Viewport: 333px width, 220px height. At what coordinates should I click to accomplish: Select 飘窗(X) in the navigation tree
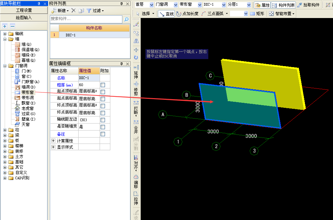coord(28,103)
